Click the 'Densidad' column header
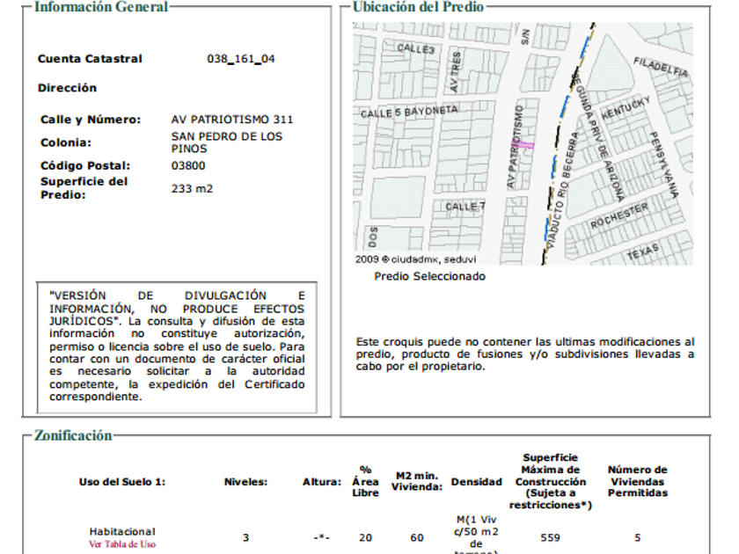This screenshot has height=554, width=739. (x=477, y=482)
